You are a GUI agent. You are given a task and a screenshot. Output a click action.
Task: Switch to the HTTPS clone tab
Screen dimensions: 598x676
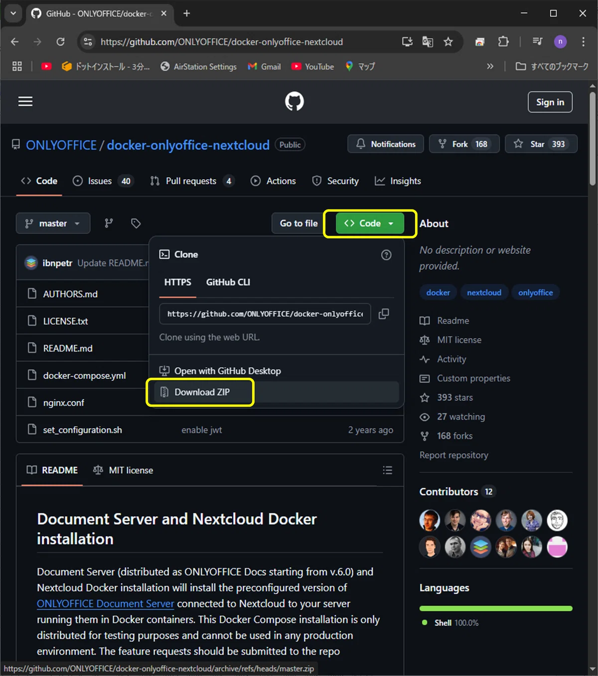tap(177, 282)
